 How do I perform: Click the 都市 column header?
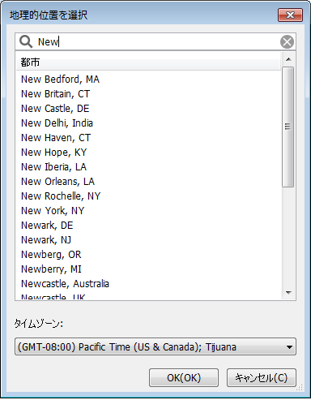pyautogui.click(x=148, y=62)
